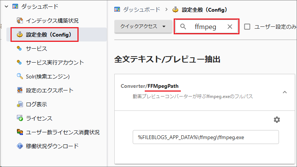Collapse the Converter/FFMpegPath panel chevron

[285, 92]
